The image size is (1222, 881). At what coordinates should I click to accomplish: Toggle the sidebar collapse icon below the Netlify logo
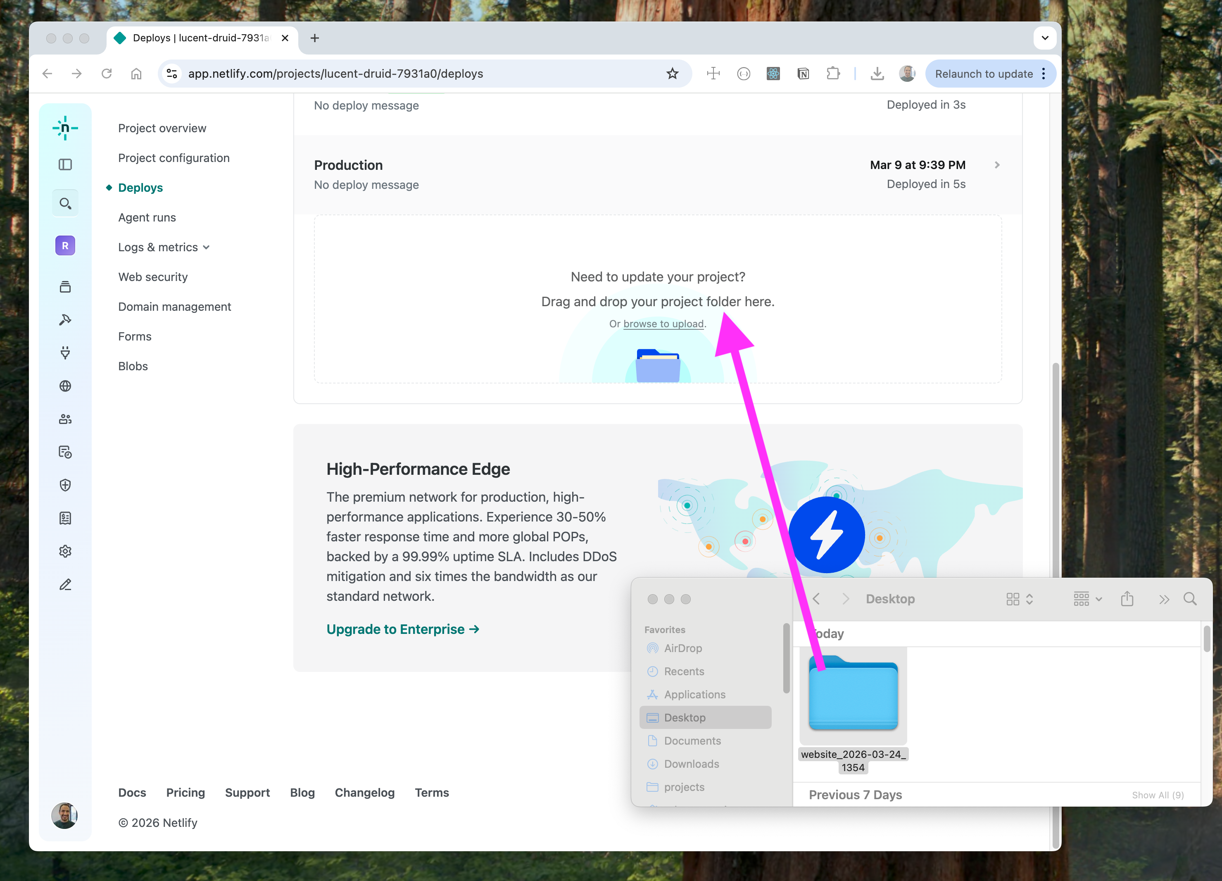pos(65,165)
